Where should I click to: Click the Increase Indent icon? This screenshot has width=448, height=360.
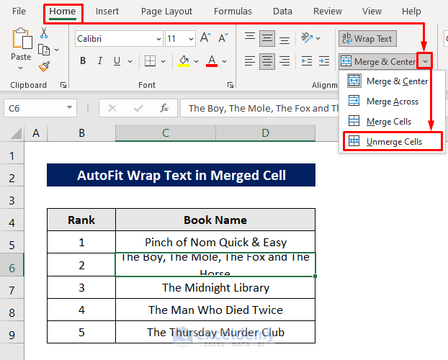(324, 61)
